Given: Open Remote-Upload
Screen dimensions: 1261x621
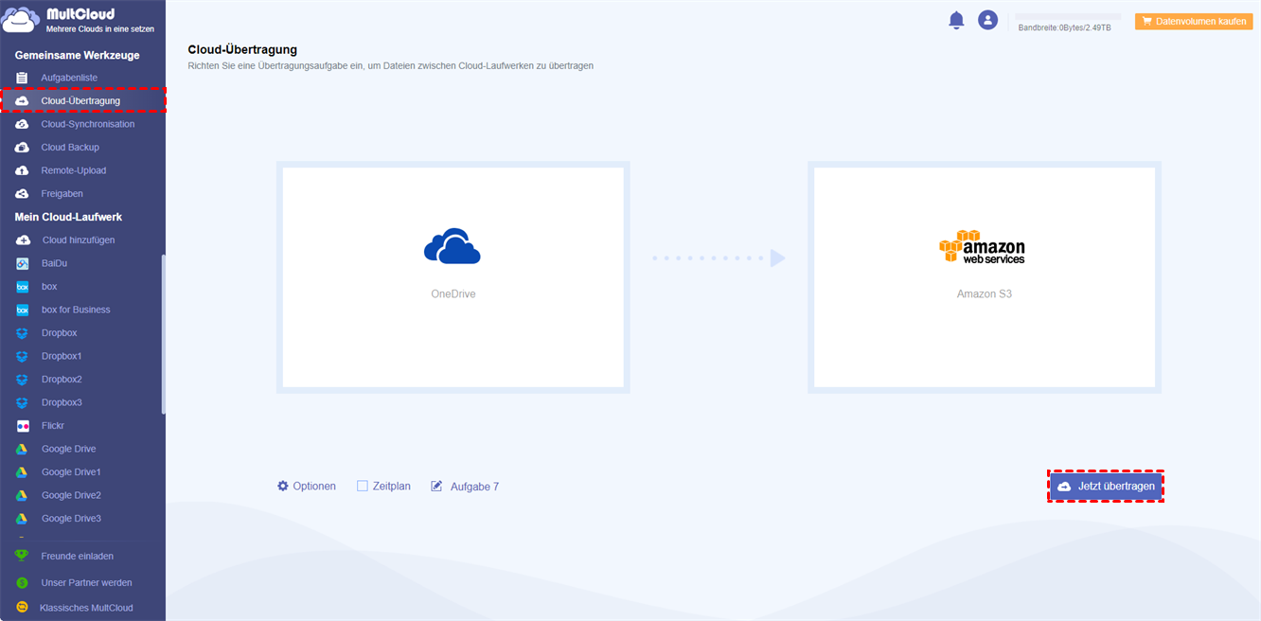Looking at the screenshot, I should pos(74,170).
